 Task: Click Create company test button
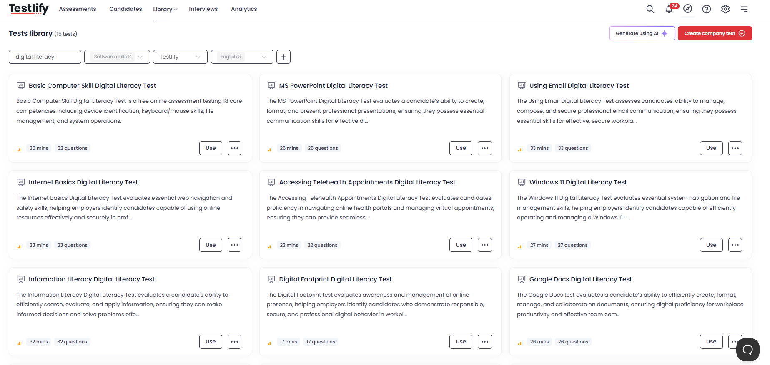coord(715,33)
